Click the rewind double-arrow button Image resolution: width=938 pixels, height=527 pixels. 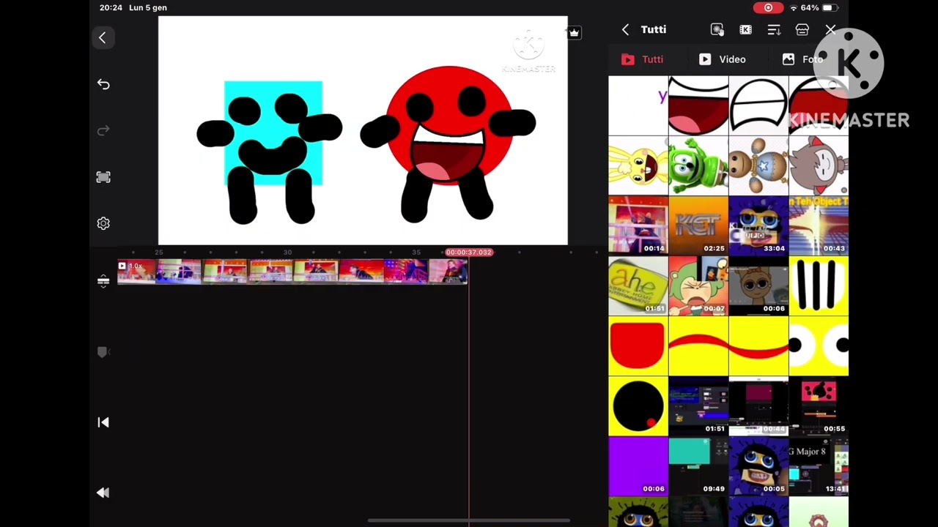click(x=103, y=493)
